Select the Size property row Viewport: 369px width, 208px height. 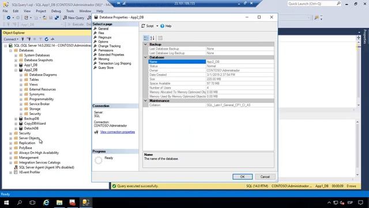coord(211,79)
